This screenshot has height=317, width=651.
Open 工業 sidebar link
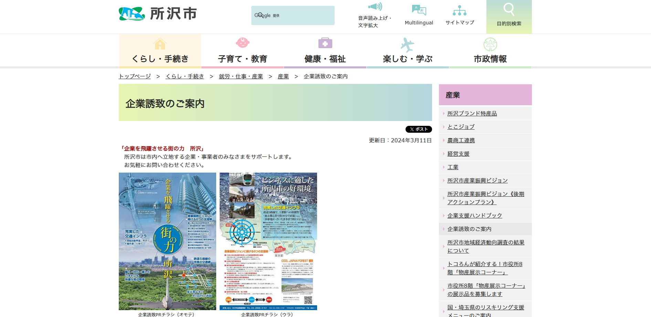tap(453, 167)
